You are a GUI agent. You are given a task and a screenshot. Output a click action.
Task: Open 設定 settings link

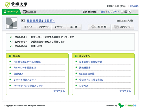(x=103, y=12)
